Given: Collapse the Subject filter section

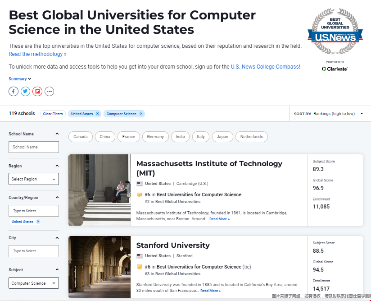Looking at the screenshot, I should coord(57,270).
